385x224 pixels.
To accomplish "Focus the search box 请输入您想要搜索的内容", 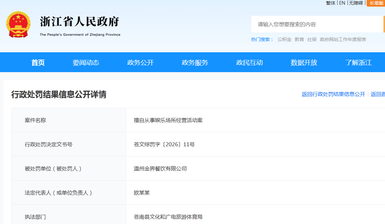I will (x=317, y=24).
